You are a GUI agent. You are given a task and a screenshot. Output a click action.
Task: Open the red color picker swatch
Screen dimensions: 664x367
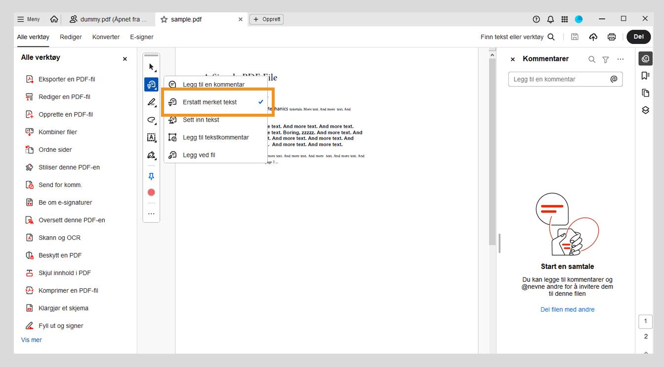point(151,192)
